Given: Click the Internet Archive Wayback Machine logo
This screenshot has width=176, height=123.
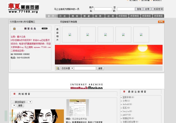Looking at the screenshot, I should click(x=86, y=86).
